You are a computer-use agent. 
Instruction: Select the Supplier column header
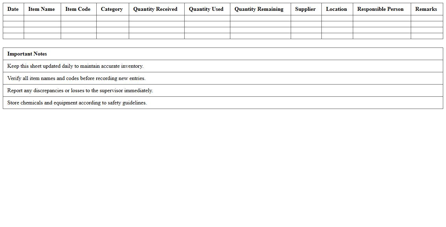[305, 9]
